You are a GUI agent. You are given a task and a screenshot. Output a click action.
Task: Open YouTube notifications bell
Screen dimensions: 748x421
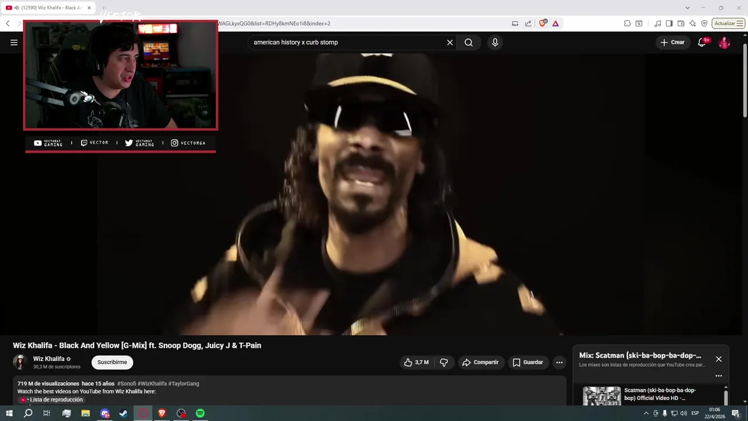click(702, 42)
